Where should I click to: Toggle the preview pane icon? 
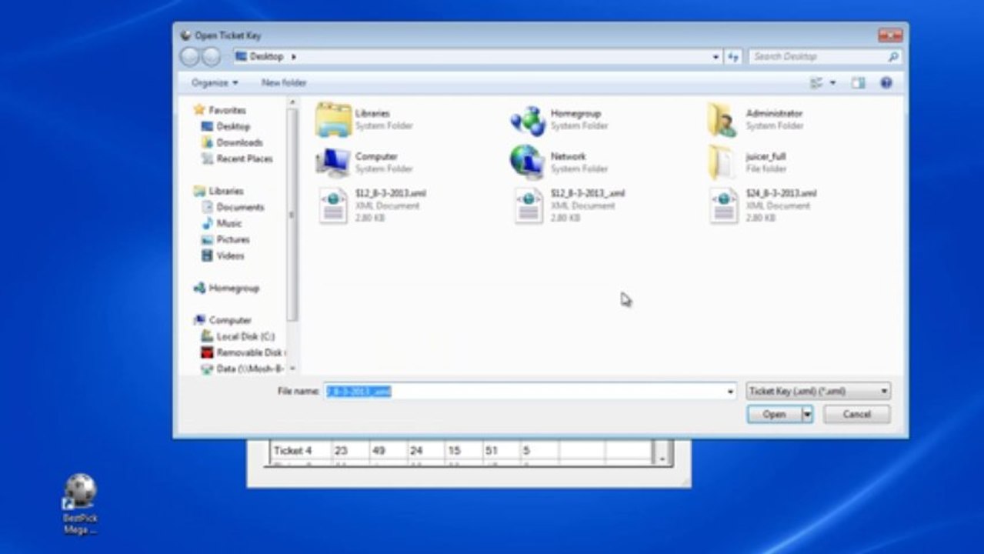858,82
